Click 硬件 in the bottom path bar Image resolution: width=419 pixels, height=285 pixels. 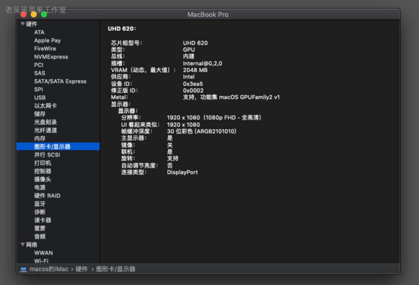pyautogui.click(x=81, y=269)
